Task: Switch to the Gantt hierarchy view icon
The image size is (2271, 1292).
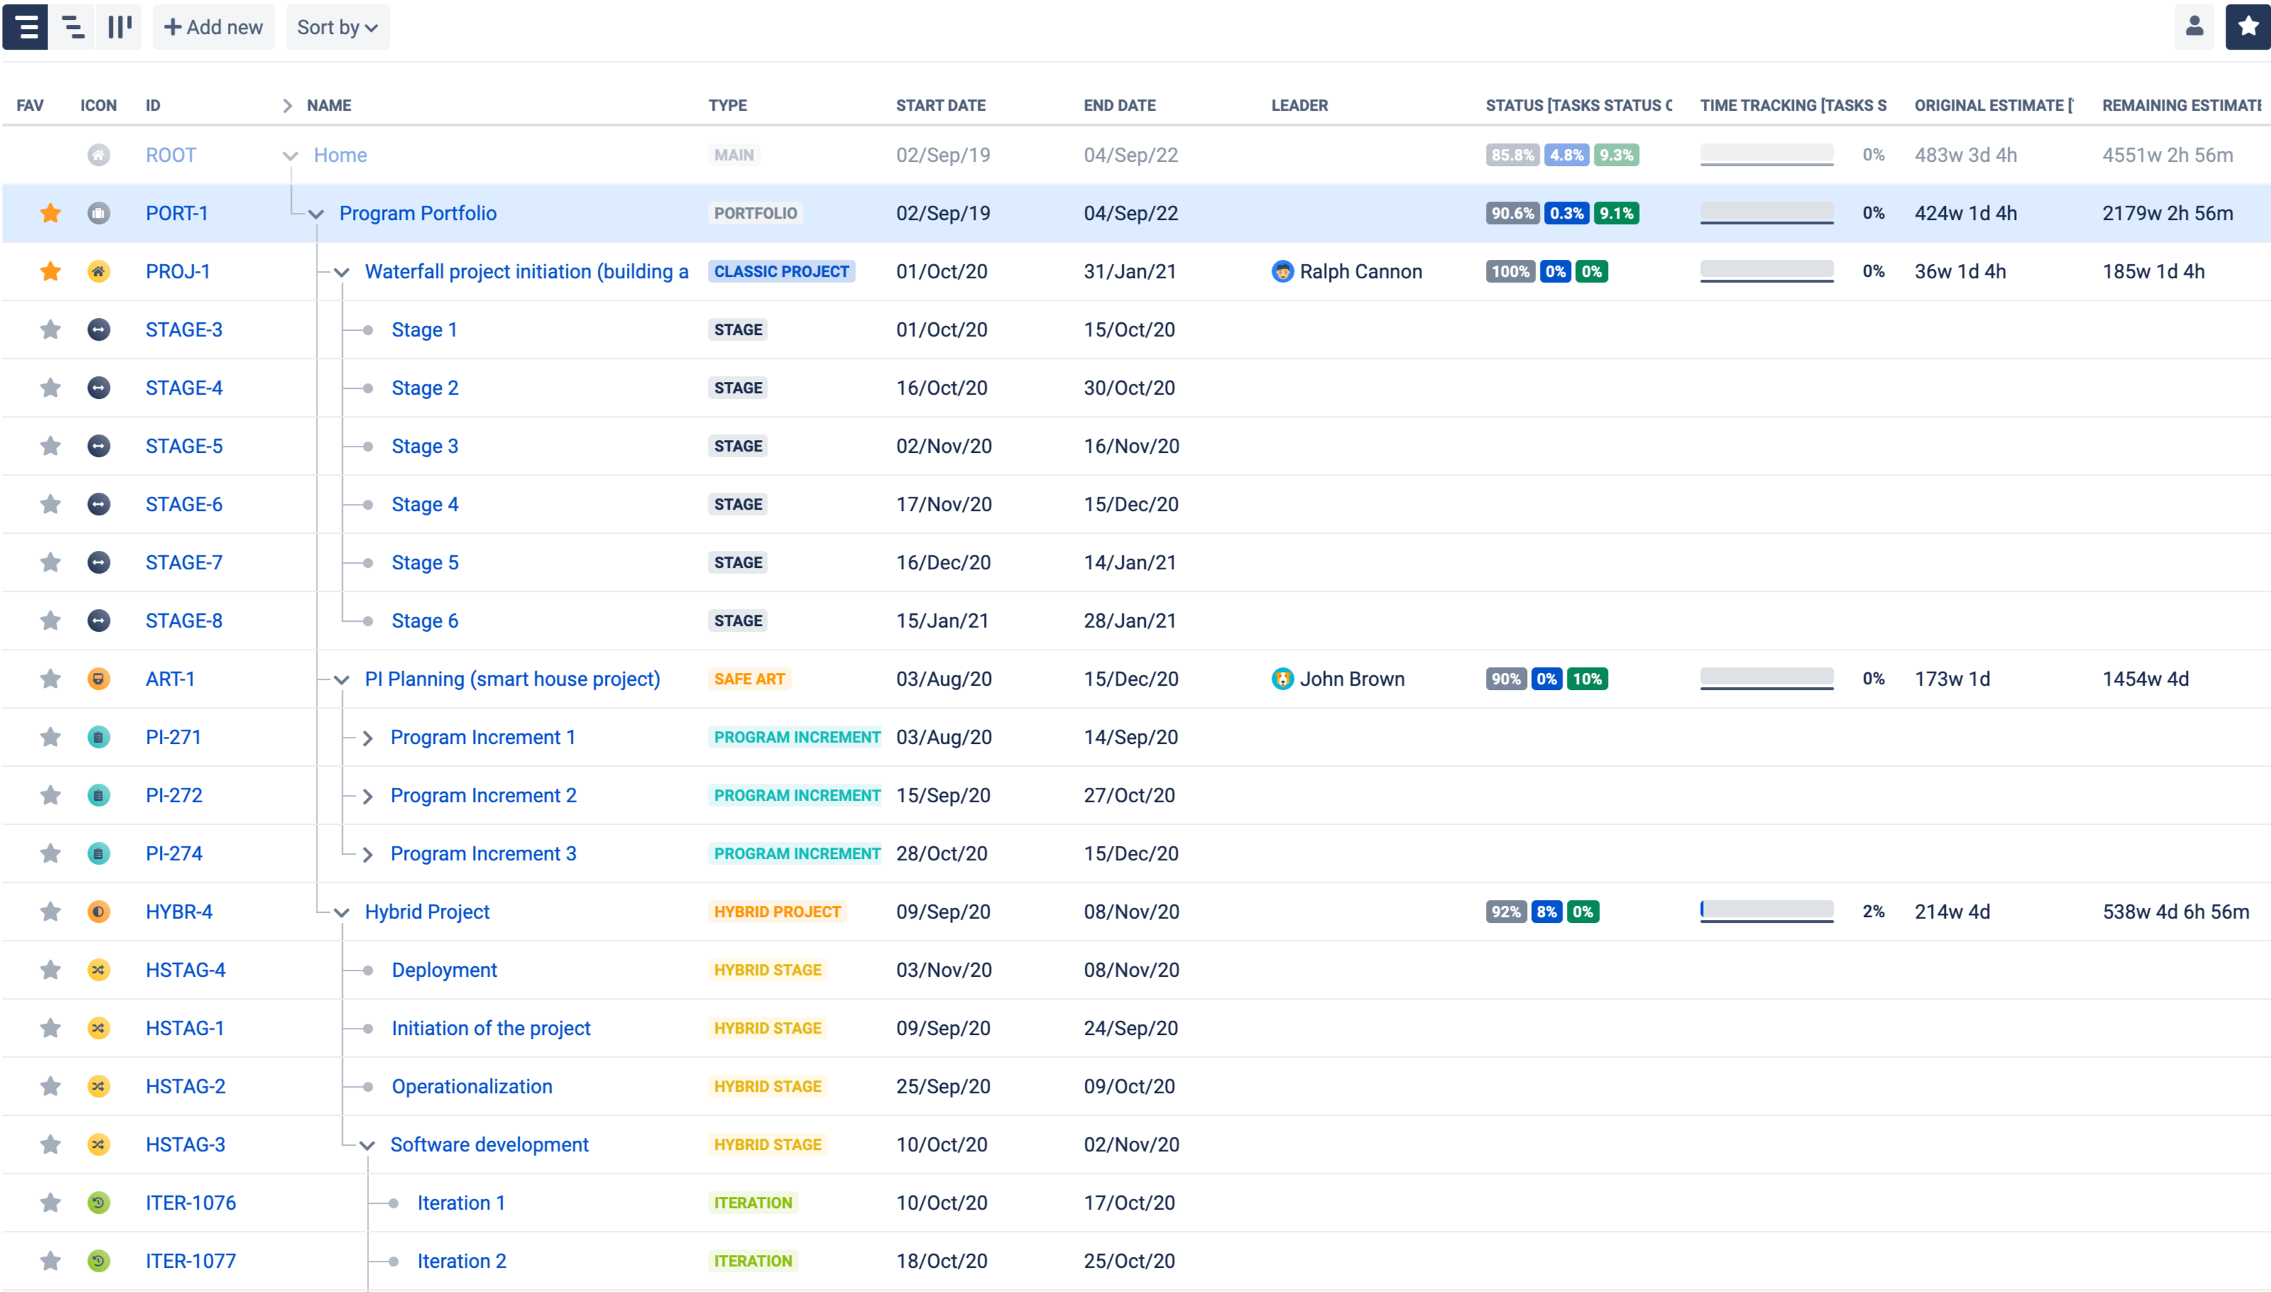Action: (x=72, y=27)
